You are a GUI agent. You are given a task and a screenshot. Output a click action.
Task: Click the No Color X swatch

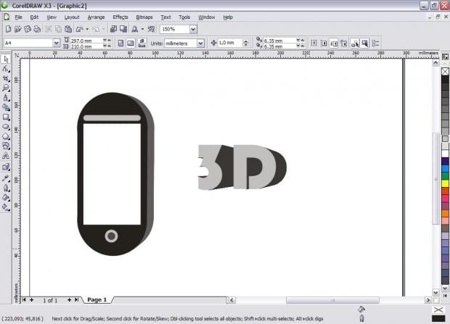(445, 71)
